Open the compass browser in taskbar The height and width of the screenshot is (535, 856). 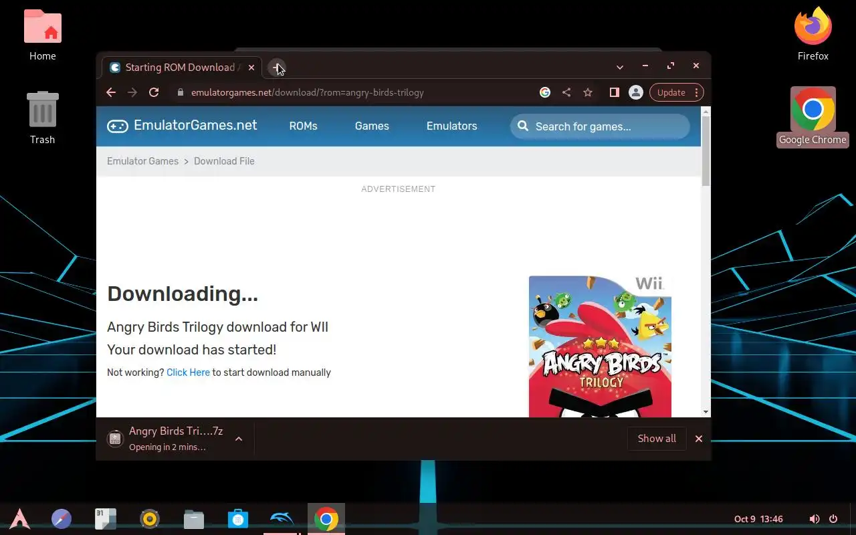[62, 519]
